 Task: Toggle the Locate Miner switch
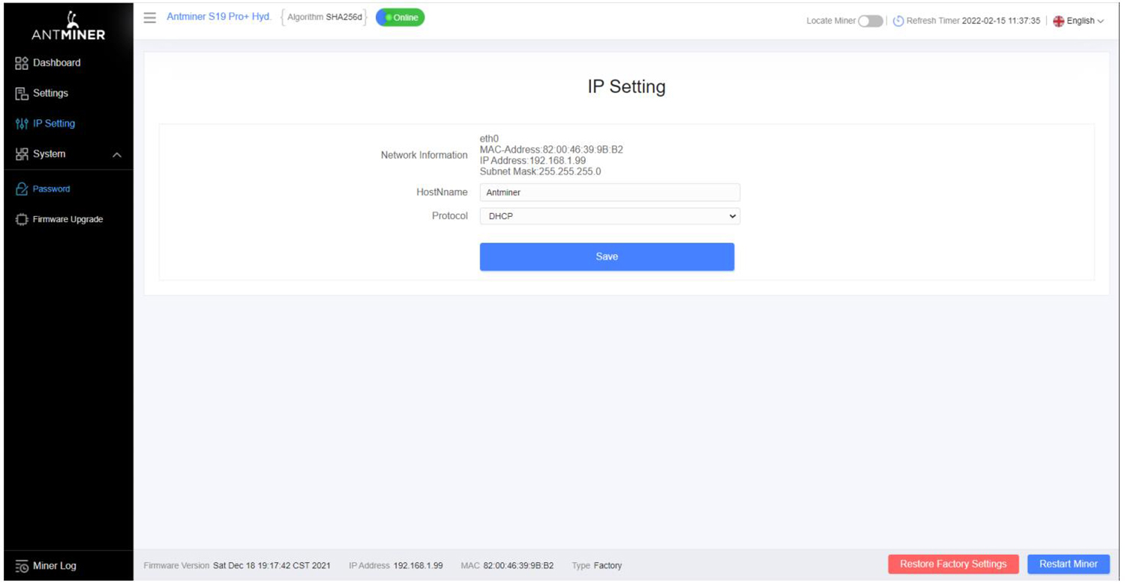(870, 21)
